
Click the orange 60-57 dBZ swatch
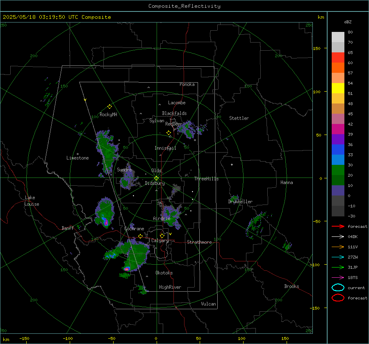click(338, 68)
